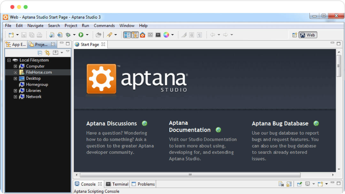The width and height of the screenshot is (345, 194).
Task: Expand the Computer tree node
Action: click(x=15, y=66)
